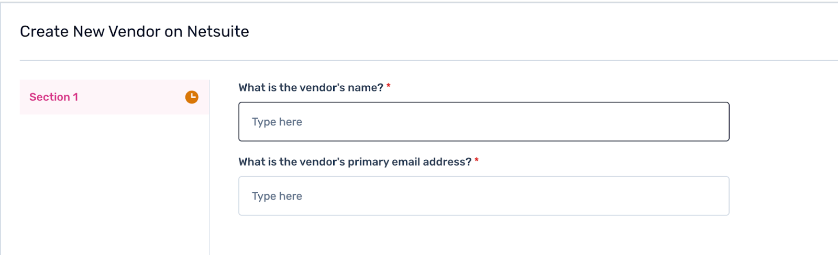Click "Type here" placeholder in vendor name box
Screen dimensions: 838x255
coord(277,122)
